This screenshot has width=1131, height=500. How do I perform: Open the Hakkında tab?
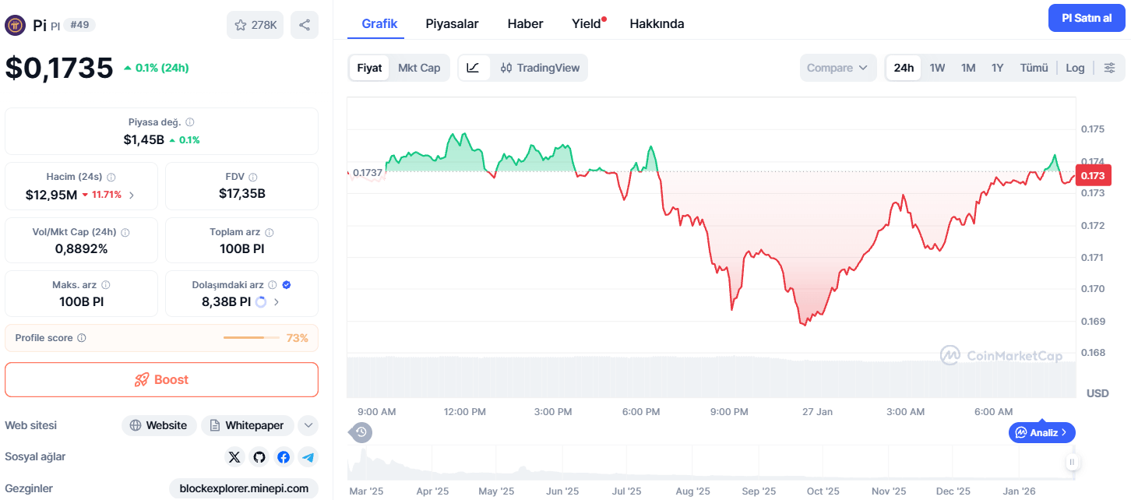[x=657, y=23]
